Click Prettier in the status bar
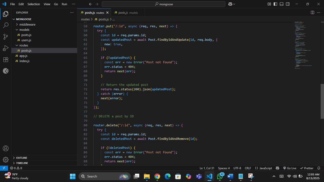Screen dimensions: 324x182 click(x=307, y=168)
